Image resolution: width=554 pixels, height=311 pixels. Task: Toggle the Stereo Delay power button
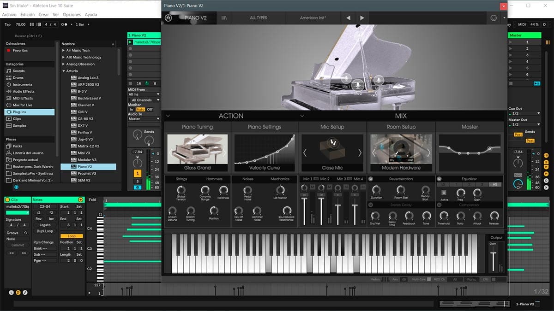click(x=371, y=205)
